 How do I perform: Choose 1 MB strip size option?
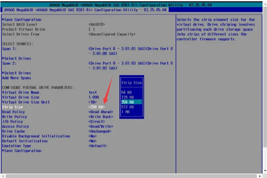click(x=125, y=112)
